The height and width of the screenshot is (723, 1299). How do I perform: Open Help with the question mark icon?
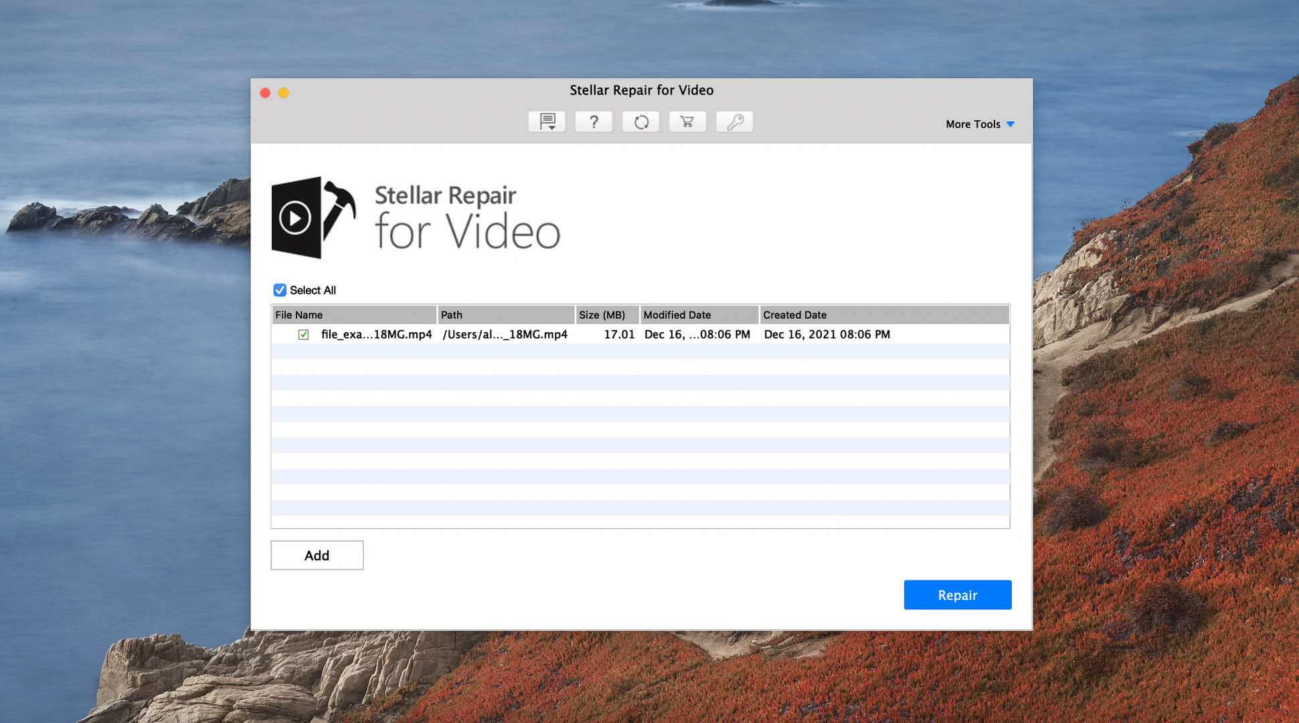[x=594, y=122]
